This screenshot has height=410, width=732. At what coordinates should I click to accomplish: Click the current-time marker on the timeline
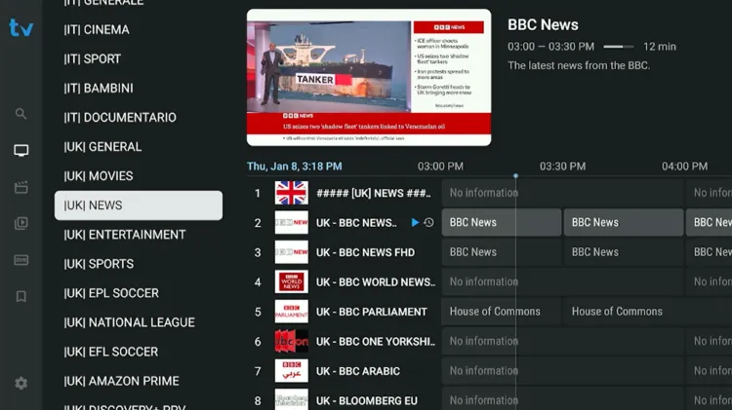click(x=515, y=175)
